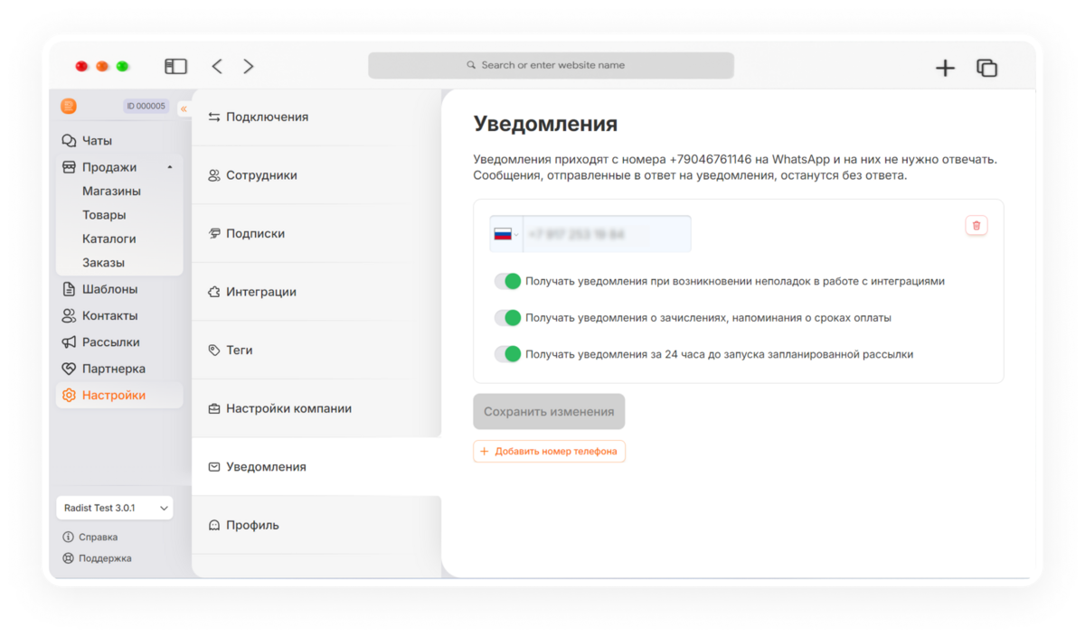Click the Партнерка heart icon
The image size is (1085, 636).
point(69,369)
